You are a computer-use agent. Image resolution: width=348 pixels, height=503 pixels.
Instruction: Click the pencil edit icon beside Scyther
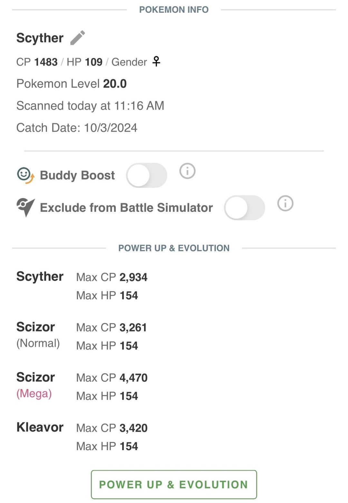point(78,38)
